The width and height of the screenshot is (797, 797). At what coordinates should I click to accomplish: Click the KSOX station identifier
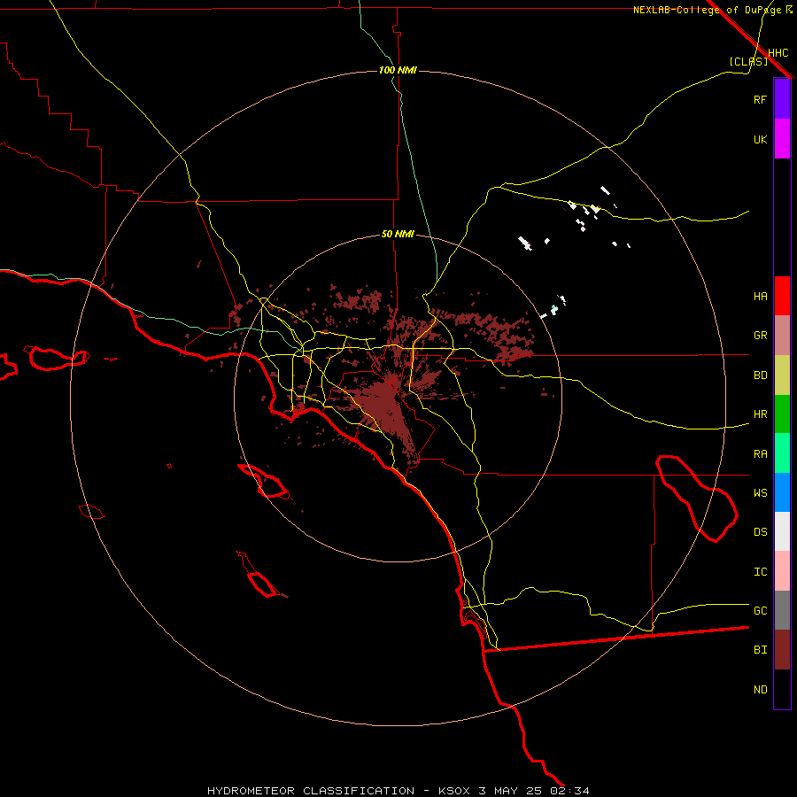[x=455, y=791]
